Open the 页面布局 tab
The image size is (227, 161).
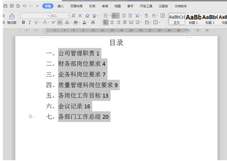[76, 6]
